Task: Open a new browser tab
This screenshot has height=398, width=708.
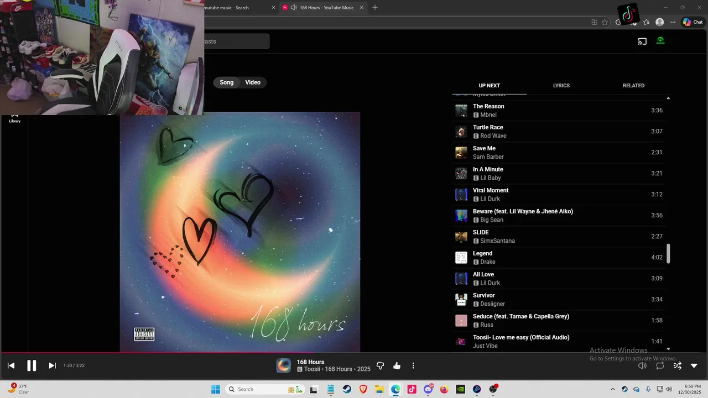Action: pos(375,7)
